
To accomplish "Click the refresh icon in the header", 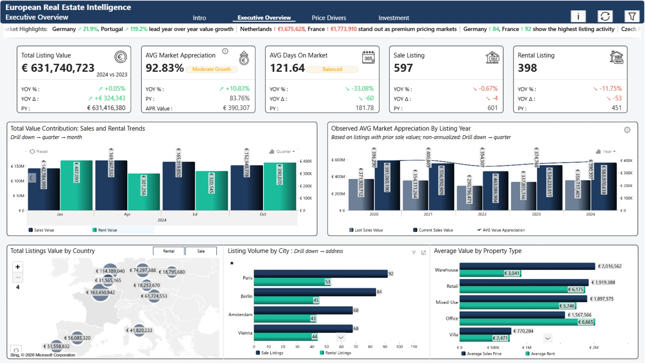I will pyautogui.click(x=605, y=16).
